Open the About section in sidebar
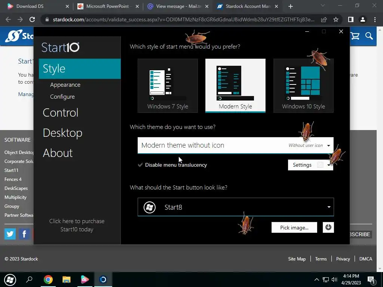383x287 pixels. (58, 153)
